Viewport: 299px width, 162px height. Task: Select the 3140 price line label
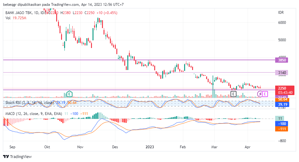coord(282,73)
